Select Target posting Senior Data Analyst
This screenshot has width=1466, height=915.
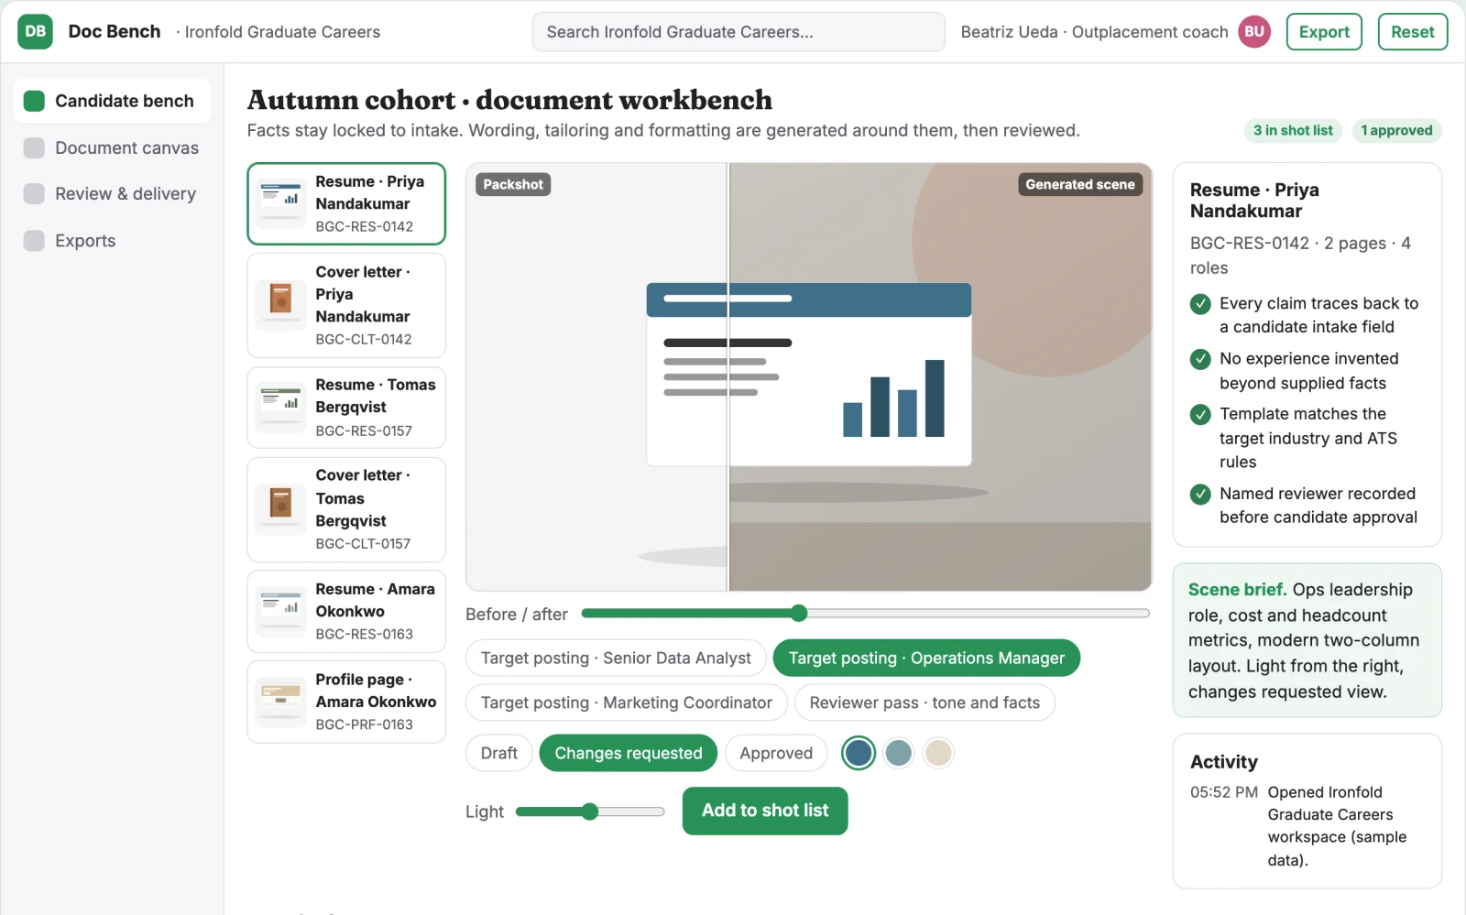[616, 659]
